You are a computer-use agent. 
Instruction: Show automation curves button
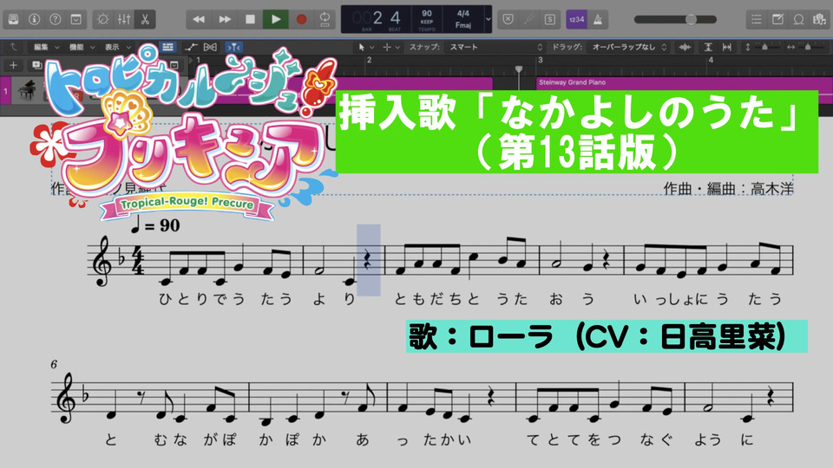coord(191,47)
